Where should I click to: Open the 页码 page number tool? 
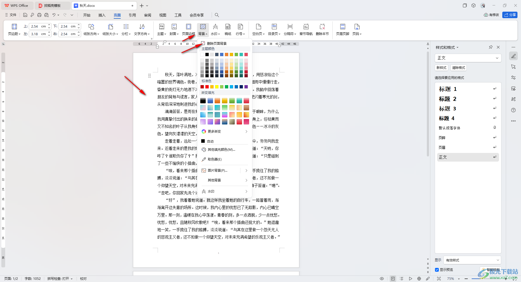357,30
